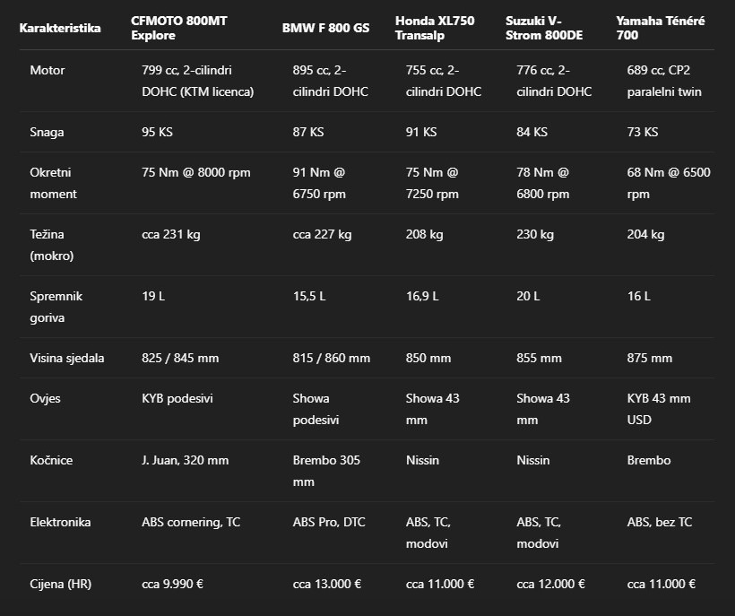
Task: Click the 689 cc, CP2 paralelni twin cell
Action: coord(664,81)
